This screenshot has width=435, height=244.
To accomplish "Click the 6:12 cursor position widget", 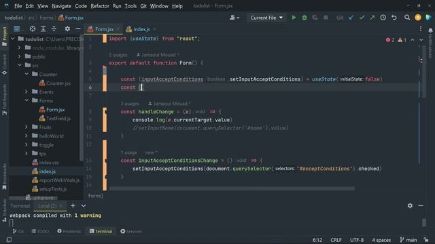I will (317, 240).
